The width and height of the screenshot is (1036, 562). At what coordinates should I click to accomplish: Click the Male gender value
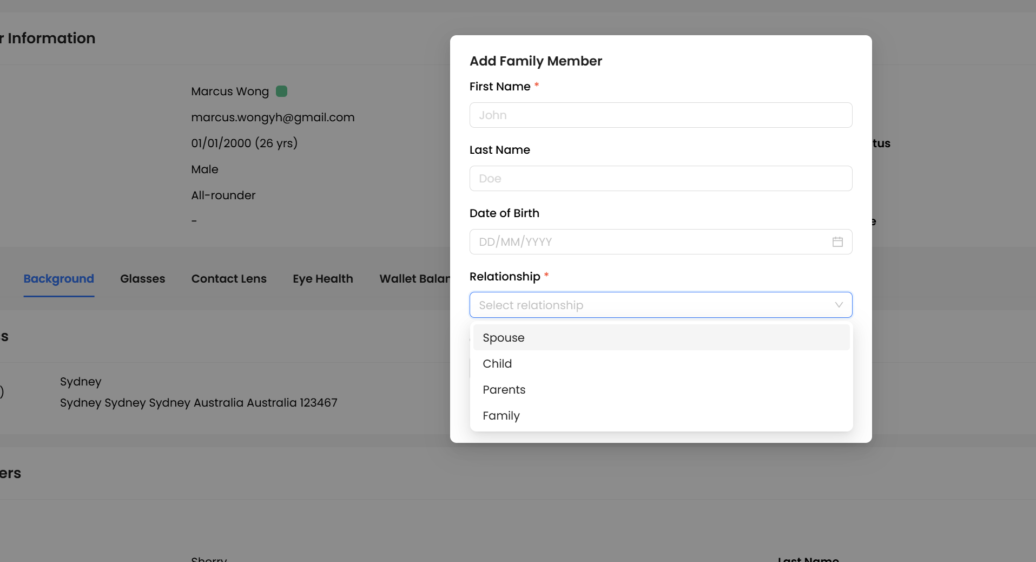(204, 169)
